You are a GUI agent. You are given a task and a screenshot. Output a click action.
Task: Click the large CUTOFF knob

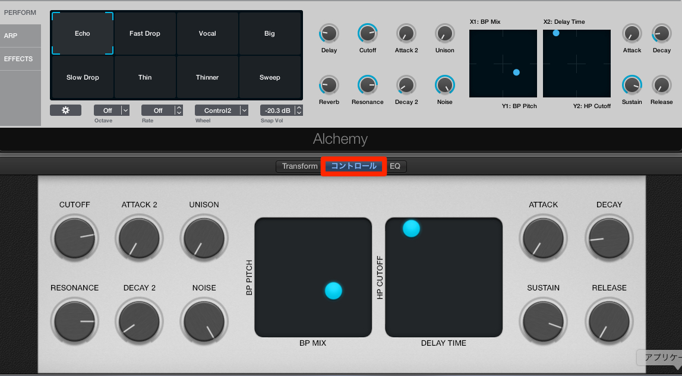(x=74, y=239)
